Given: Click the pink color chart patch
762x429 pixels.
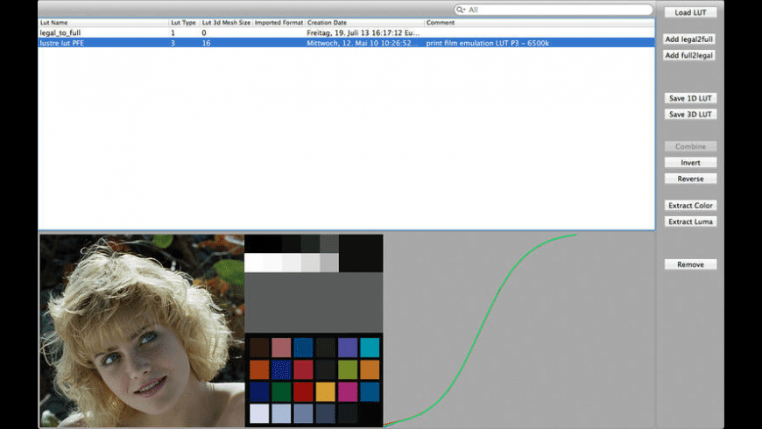Looking at the screenshot, I should pos(281,348).
